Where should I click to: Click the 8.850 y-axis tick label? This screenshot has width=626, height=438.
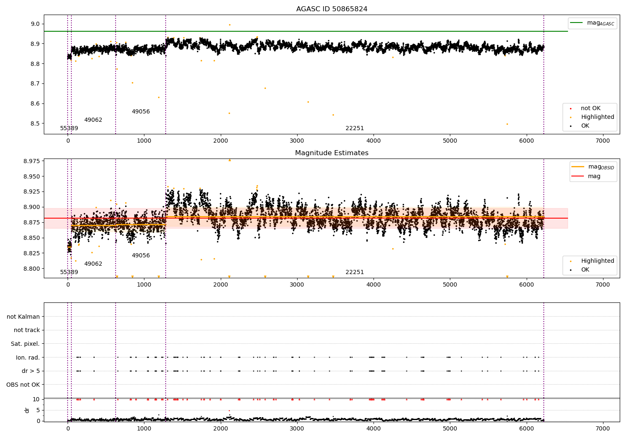[32, 238]
